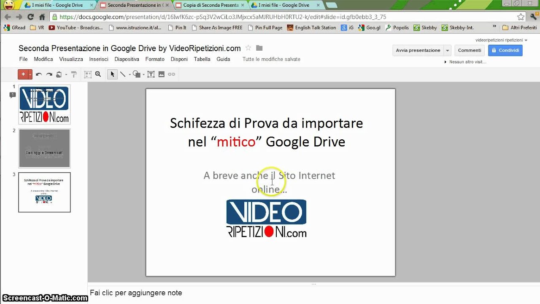
Task: Click the insert image icon
Action: pyautogui.click(x=161, y=74)
